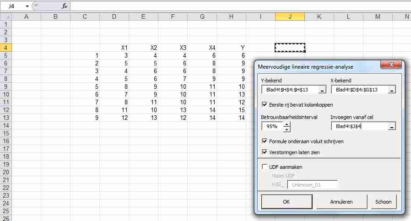Click cell E11 containing 11
This screenshot has width=411, height=221.
[x=143, y=102]
